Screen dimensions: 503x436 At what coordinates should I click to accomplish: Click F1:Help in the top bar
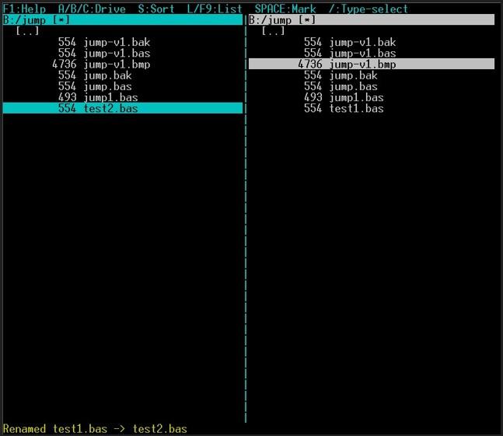[25, 9]
